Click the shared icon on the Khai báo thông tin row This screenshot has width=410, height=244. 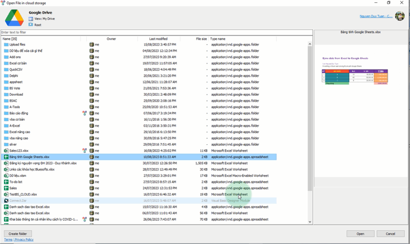tap(84, 219)
